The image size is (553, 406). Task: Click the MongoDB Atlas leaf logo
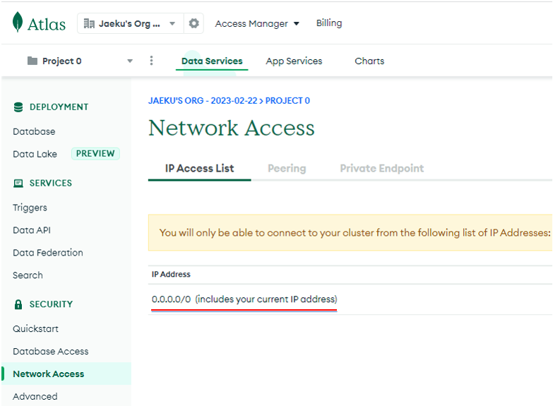click(x=17, y=22)
